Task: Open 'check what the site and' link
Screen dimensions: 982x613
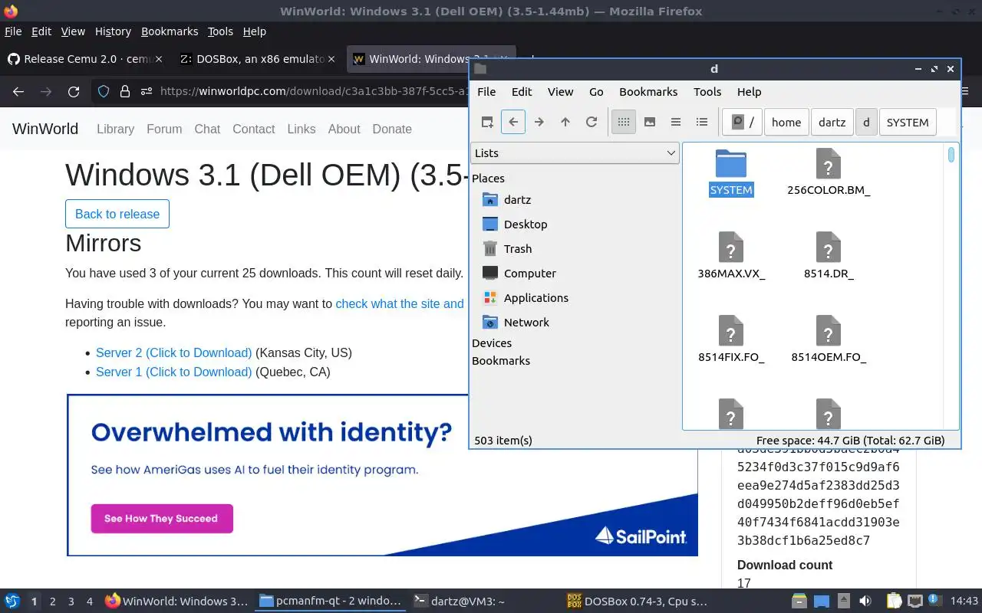Action: (400, 303)
